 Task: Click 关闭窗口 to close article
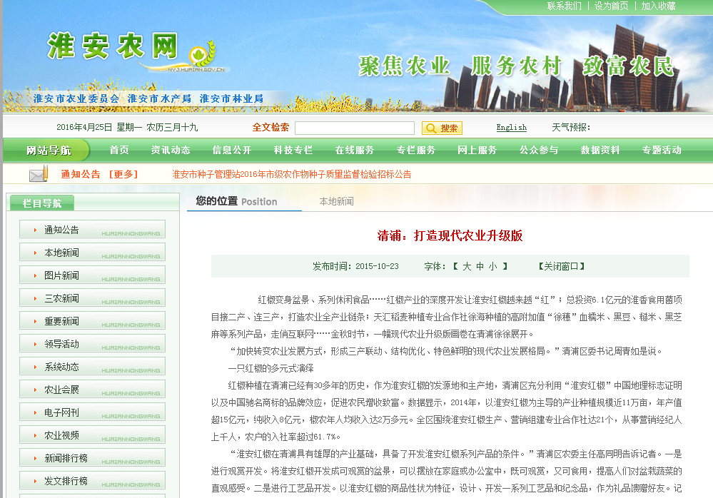(x=561, y=266)
